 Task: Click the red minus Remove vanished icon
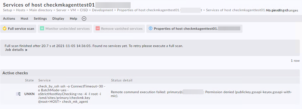tap(98, 29)
